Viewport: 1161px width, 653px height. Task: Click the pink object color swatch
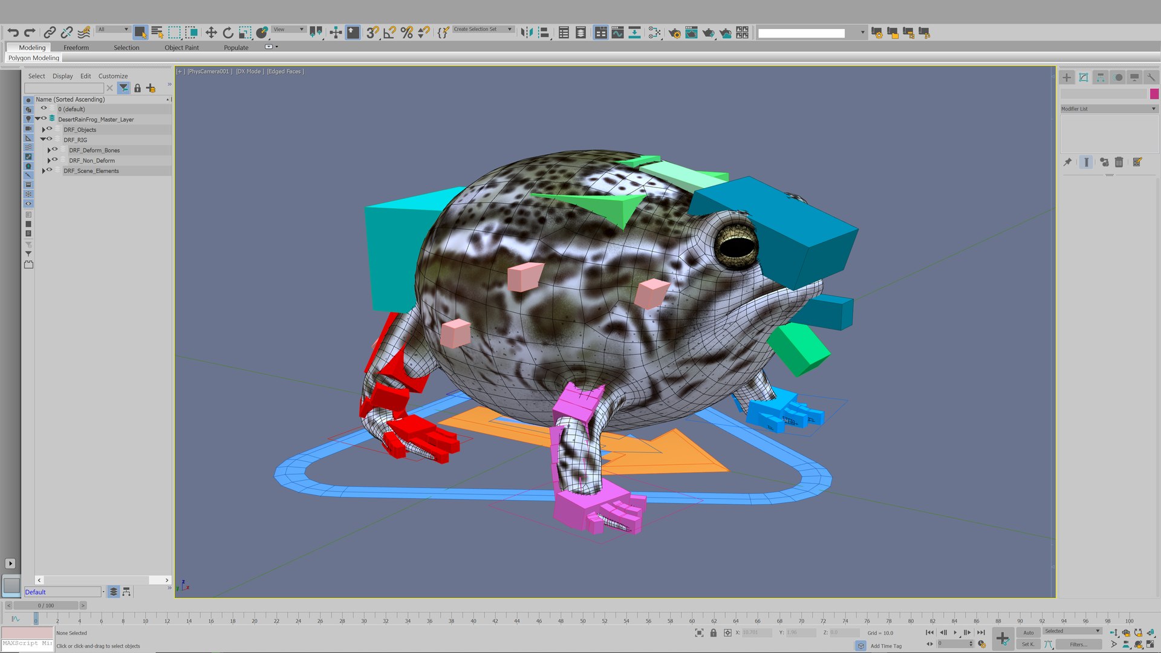[1154, 94]
